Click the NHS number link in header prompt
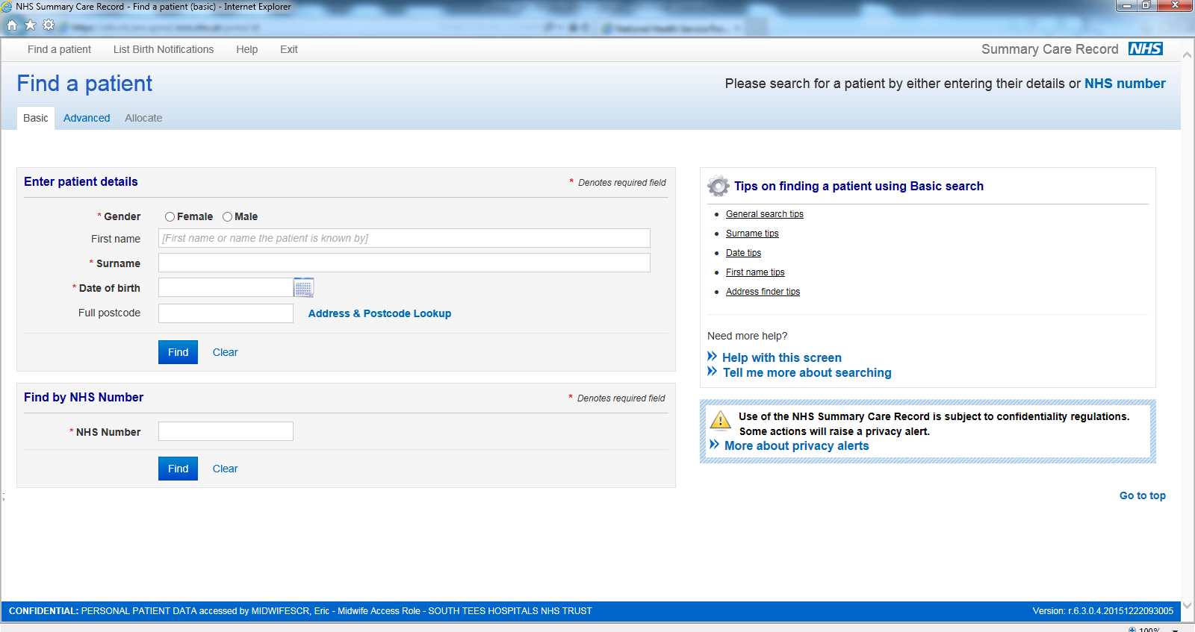This screenshot has height=632, width=1195. pos(1125,84)
